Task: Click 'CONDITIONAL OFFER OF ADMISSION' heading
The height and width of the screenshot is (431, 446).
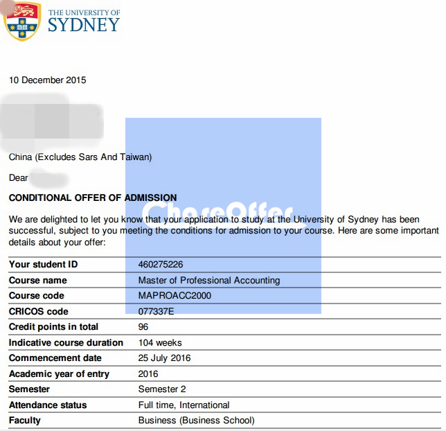Action: (x=93, y=197)
